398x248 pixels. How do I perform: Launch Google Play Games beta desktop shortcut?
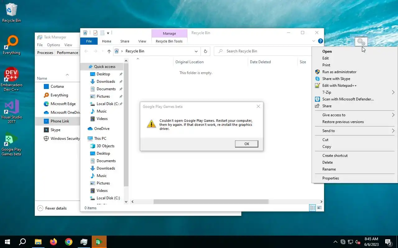point(12,144)
